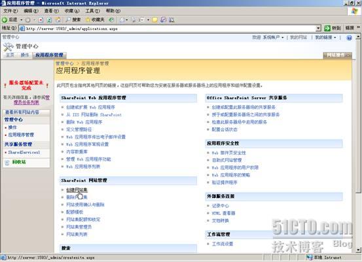Image resolution: width=362 pixels, height=262 pixels.
Task: Click the last icon on the toolbar
Action: pos(172,20)
